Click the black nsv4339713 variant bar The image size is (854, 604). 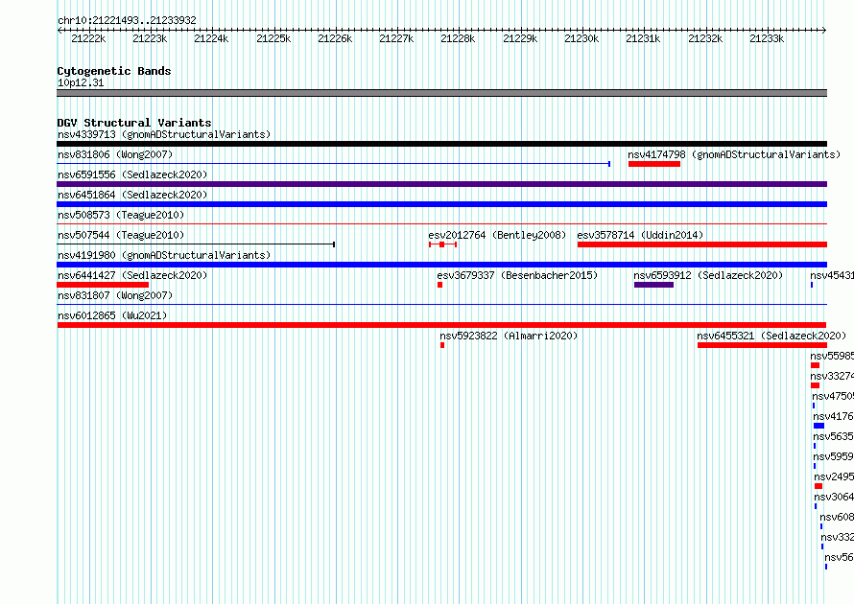point(441,144)
